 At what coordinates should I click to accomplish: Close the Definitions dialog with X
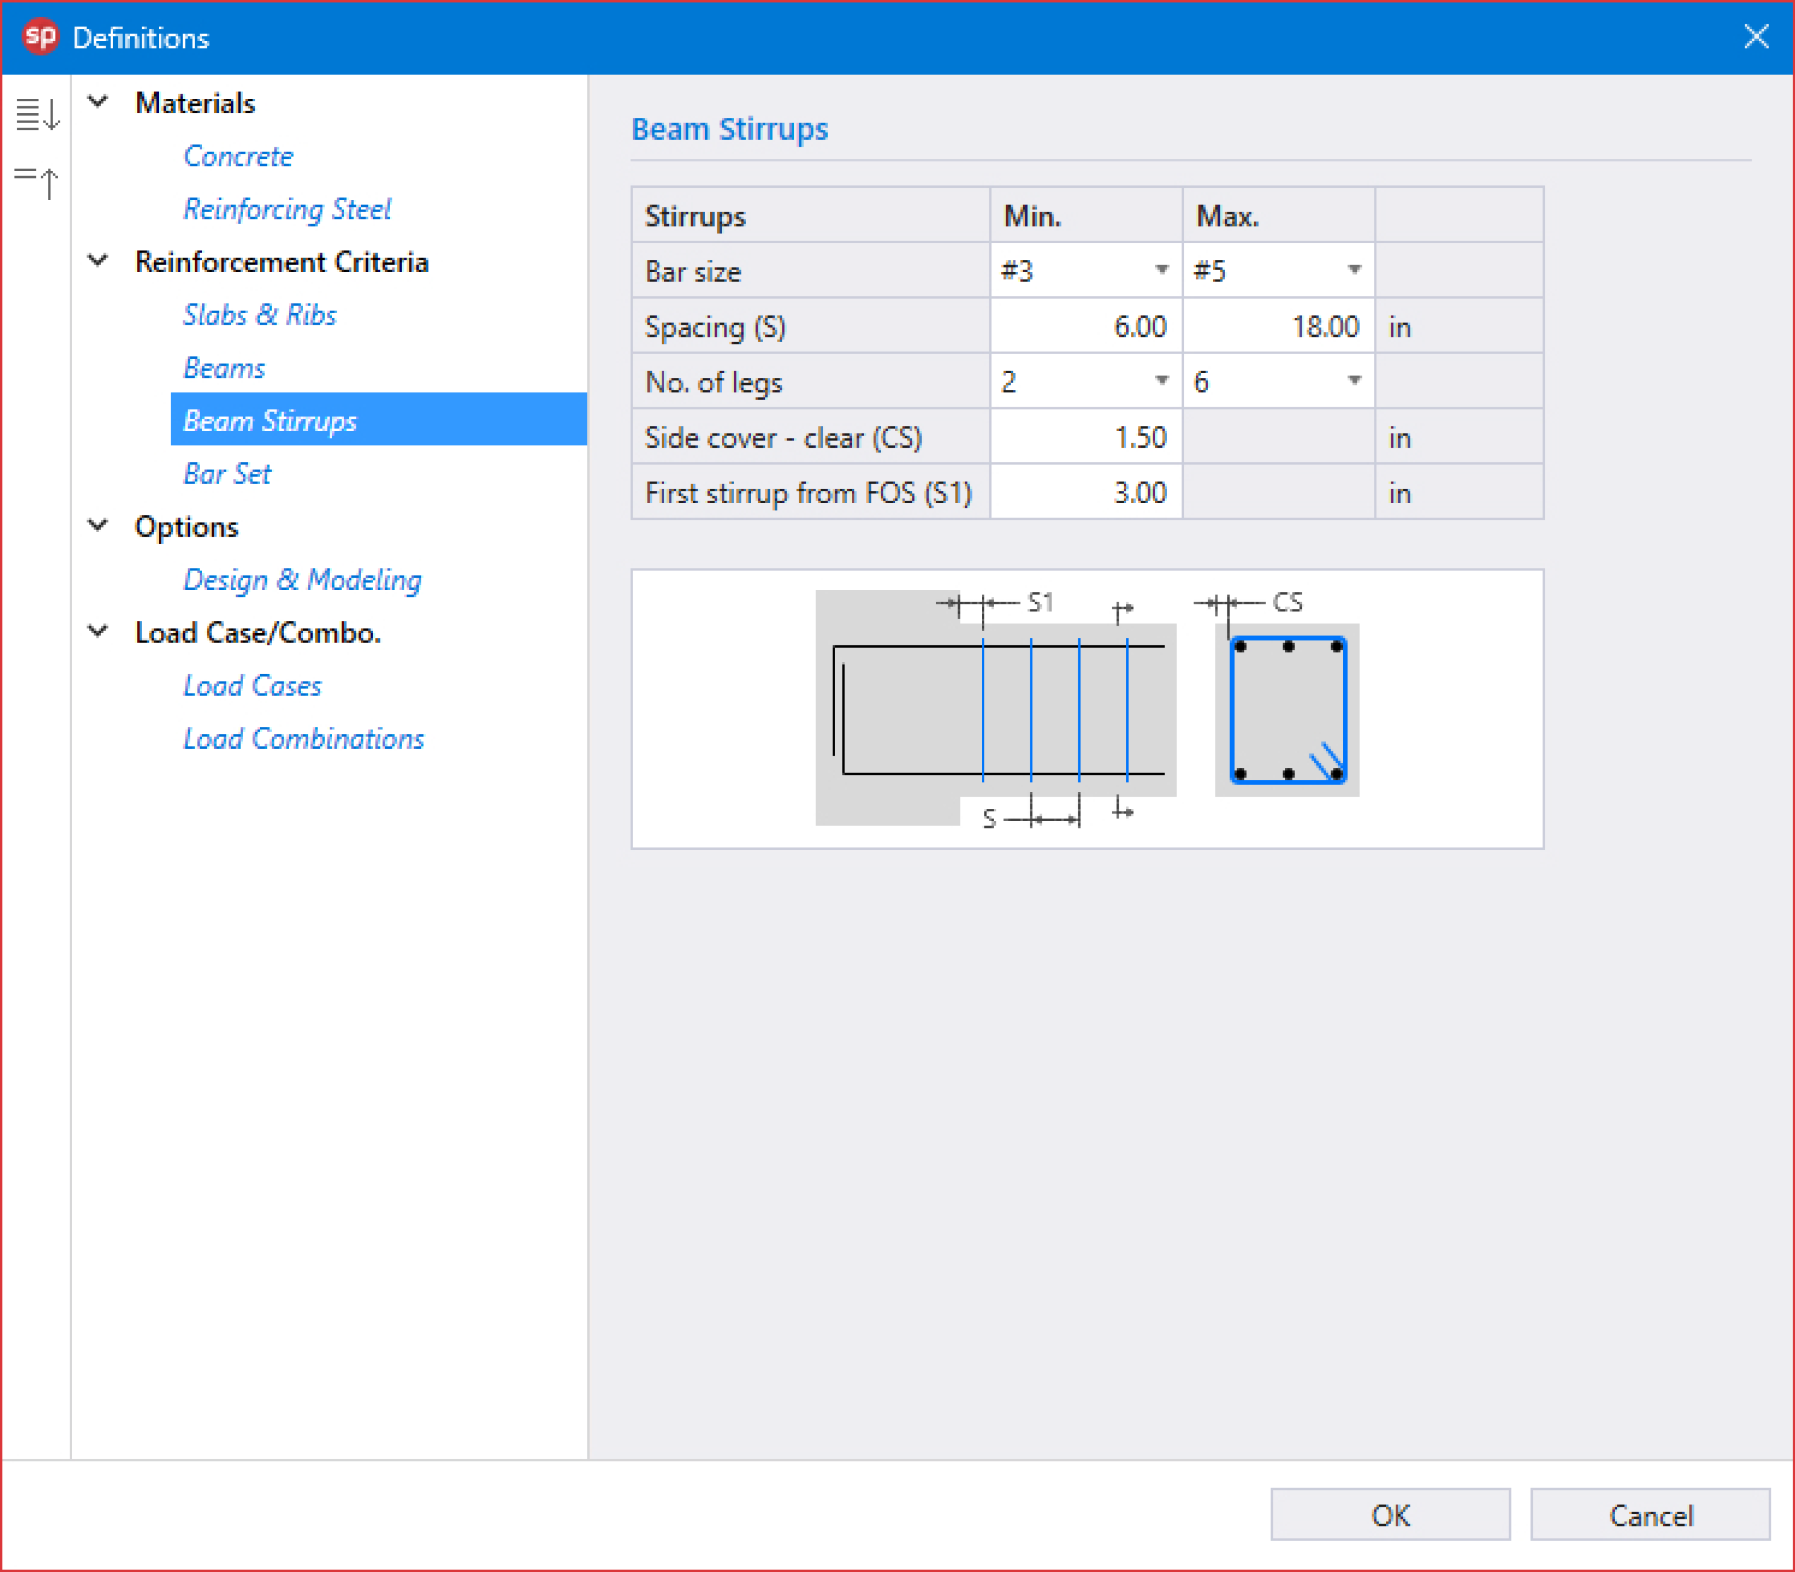pos(1756,37)
